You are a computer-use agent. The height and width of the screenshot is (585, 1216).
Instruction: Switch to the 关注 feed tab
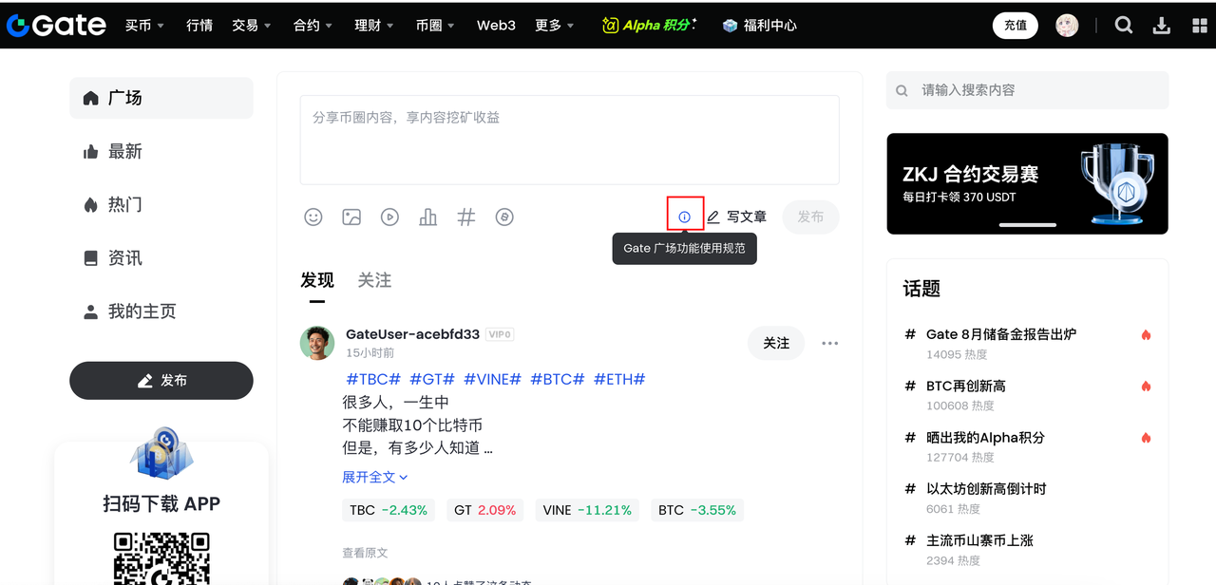(374, 280)
